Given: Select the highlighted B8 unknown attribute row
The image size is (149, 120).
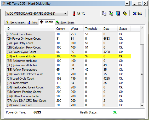Looking at the screenshot, I should tap(68, 56).
